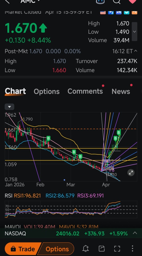142x256 pixels.
Task: Open the AI assistant robot icon
Action: click(x=100, y=2)
